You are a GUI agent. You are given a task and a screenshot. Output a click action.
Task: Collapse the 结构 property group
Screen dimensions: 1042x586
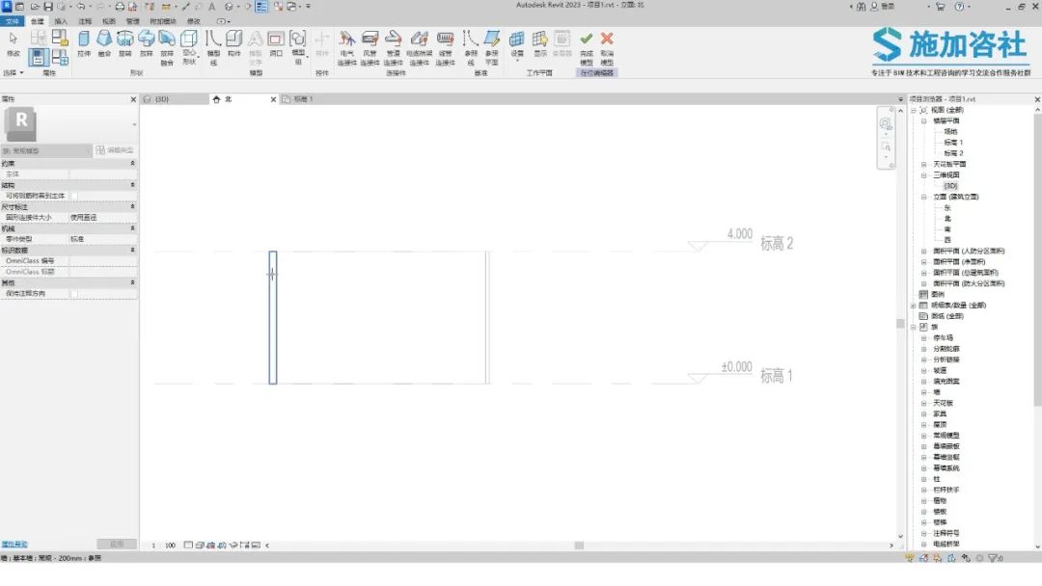click(132, 185)
